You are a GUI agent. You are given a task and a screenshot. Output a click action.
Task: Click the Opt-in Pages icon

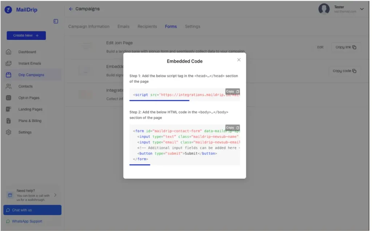click(x=9, y=98)
